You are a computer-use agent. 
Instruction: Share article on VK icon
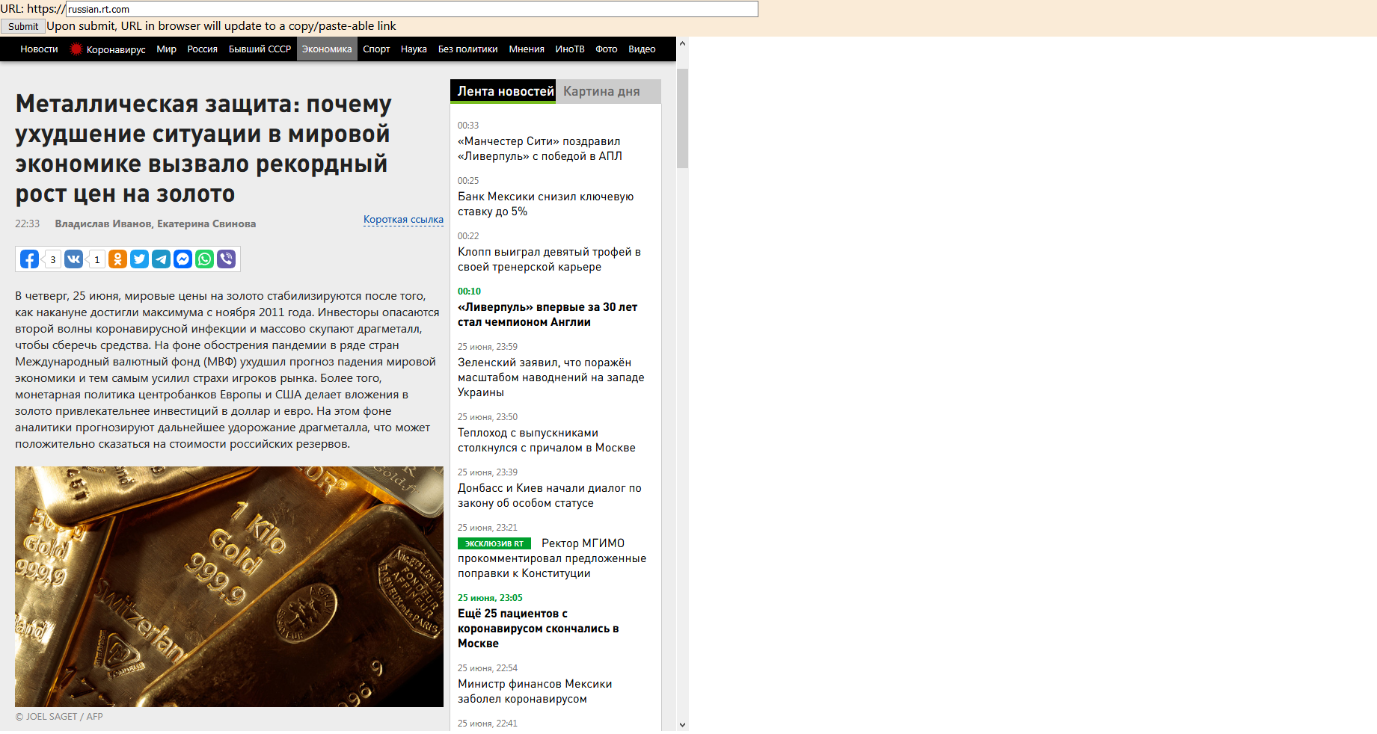[73, 259]
